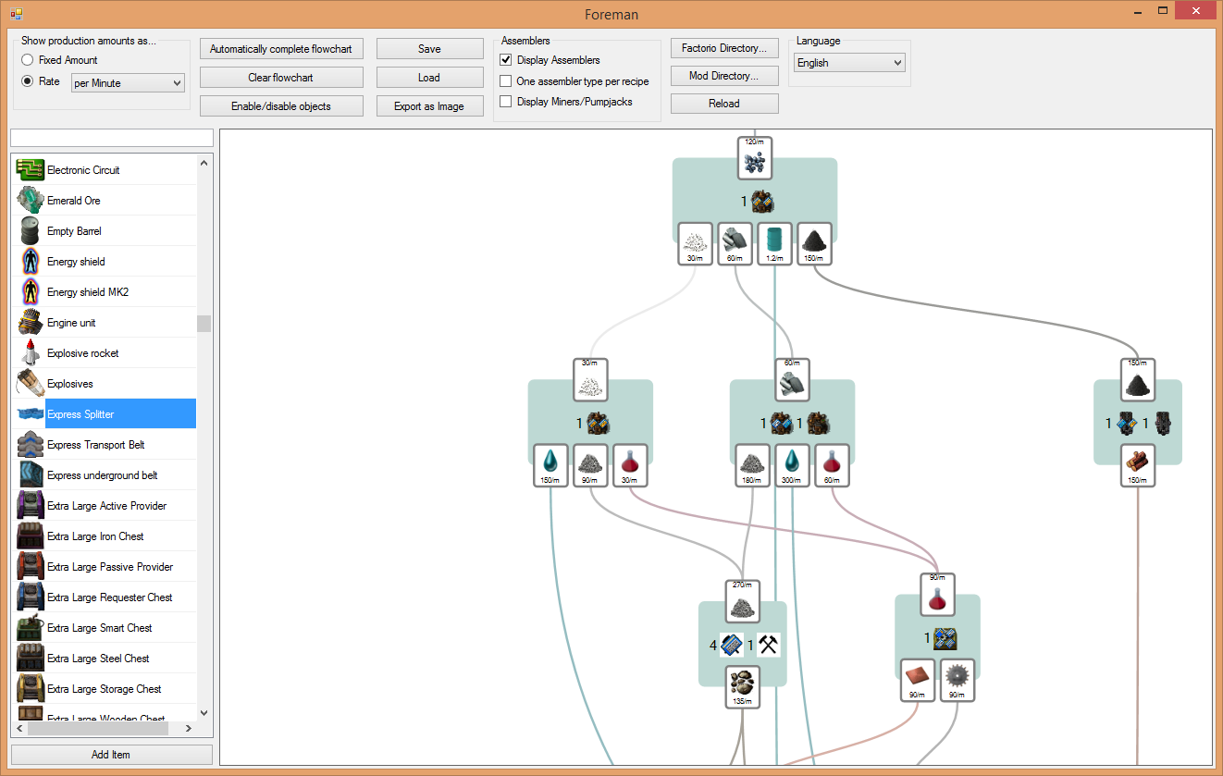Click the Foreman app icon in title bar
This screenshot has width=1223, height=776.
click(x=17, y=14)
